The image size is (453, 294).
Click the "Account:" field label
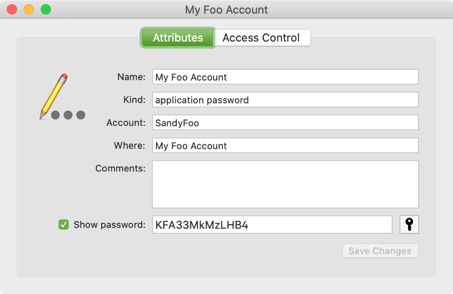click(126, 123)
